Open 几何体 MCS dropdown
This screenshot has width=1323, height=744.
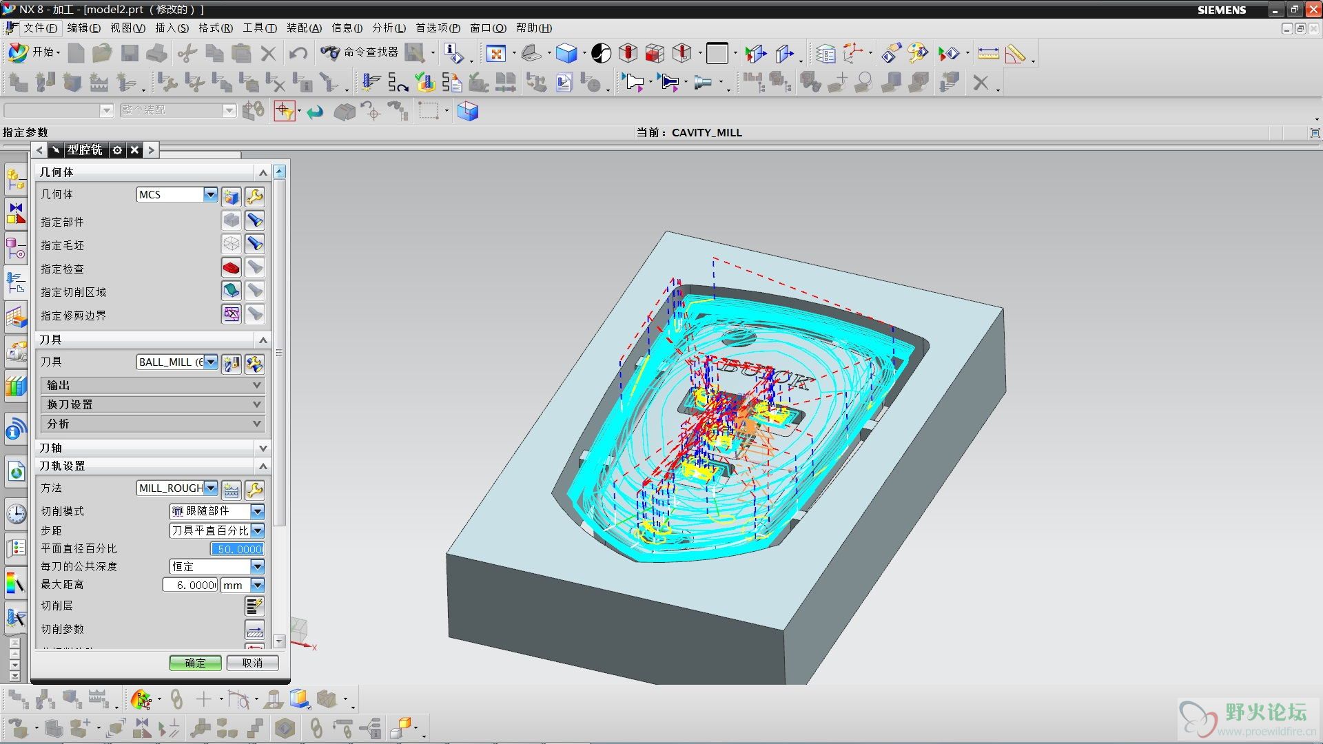point(211,194)
